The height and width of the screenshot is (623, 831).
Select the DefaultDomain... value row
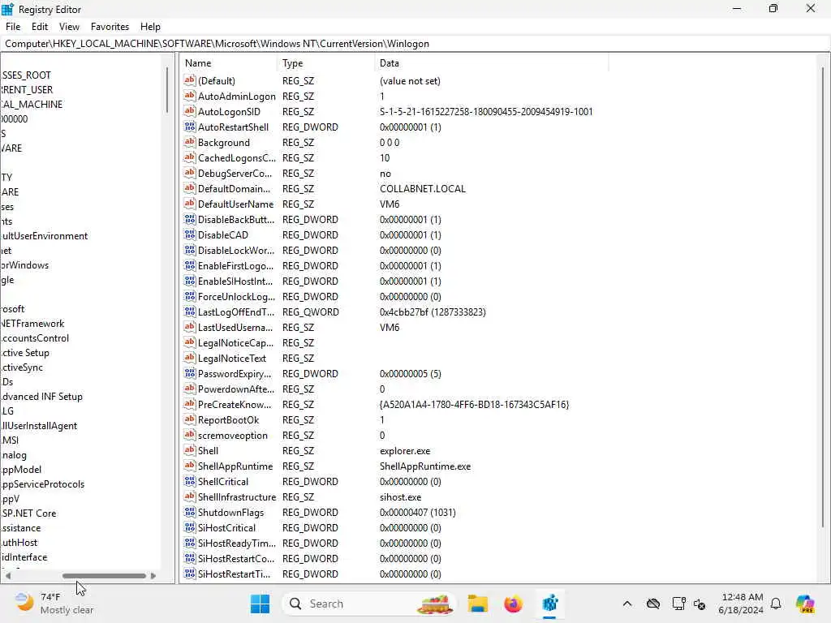235,188
